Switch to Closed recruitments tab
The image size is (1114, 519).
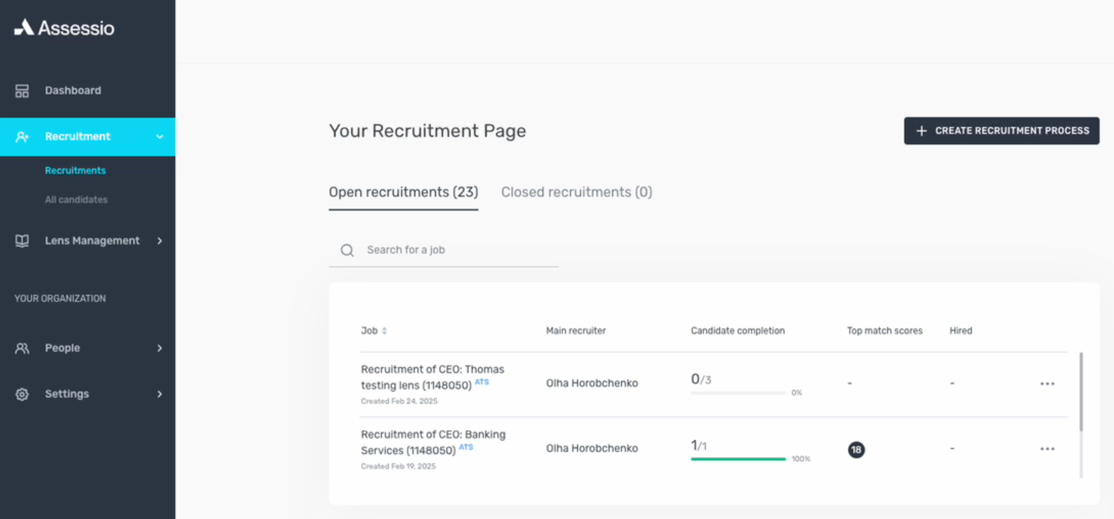pos(576,192)
